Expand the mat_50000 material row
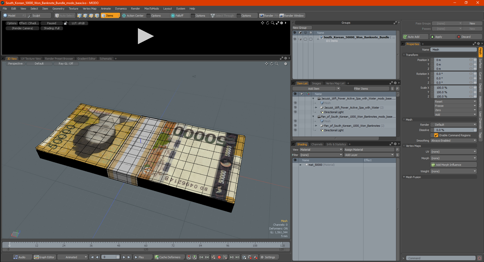Image resolution: width=484 pixels, height=262 pixels. [300, 165]
